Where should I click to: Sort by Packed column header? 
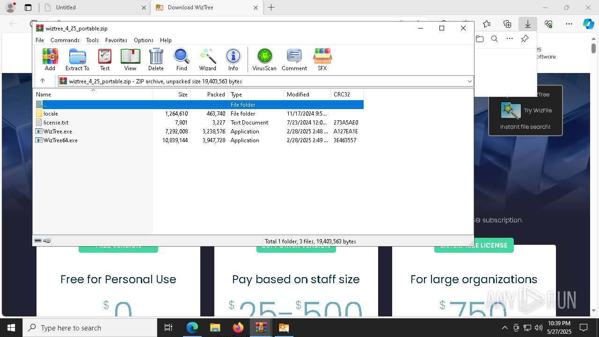click(x=209, y=95)
